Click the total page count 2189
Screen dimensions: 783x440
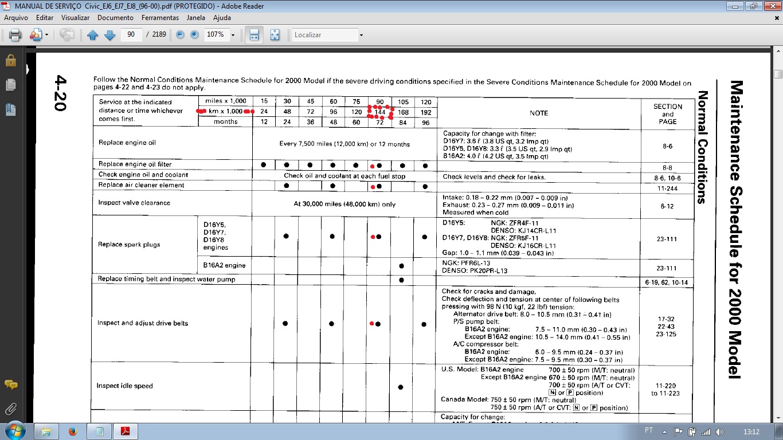(159, 35)
